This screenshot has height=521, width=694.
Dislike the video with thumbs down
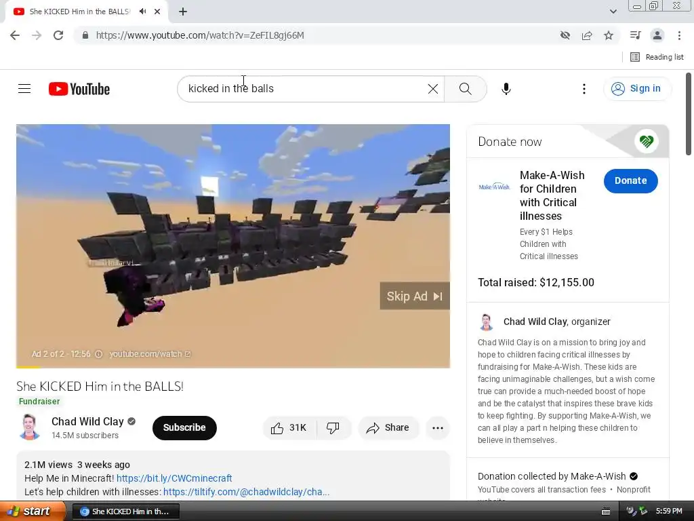point(333,427)
